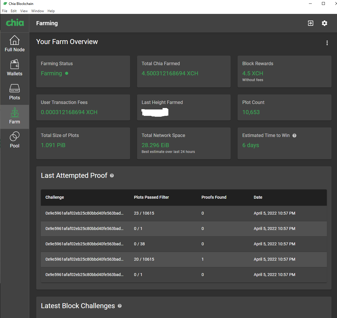Click the Chia logo
Screen dimensions: 337x318
(x=15, y=23)
